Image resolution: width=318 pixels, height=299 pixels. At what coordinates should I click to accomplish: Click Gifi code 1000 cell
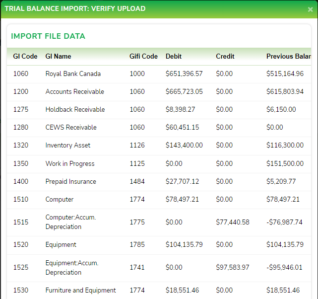point(137,74)
